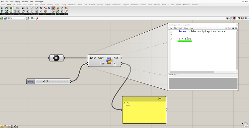The height and width of the screenshot is (128, 249).
Task: Select the VB script component icon
Action: [49, 8]
